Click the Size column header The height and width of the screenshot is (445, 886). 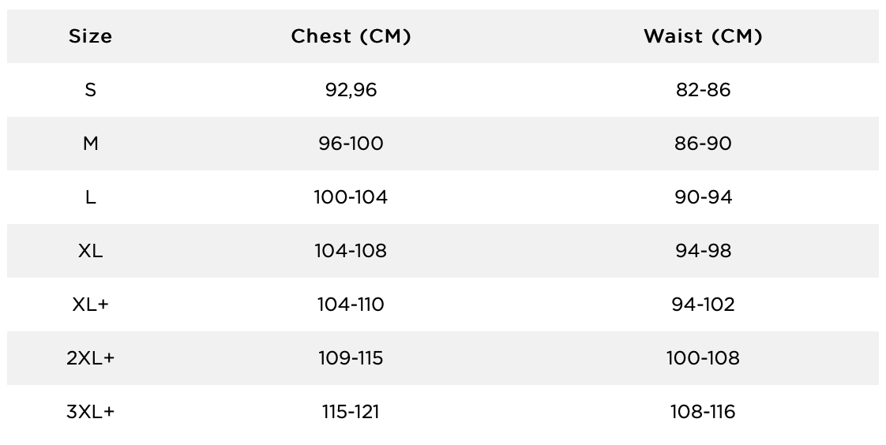point(90,36)
